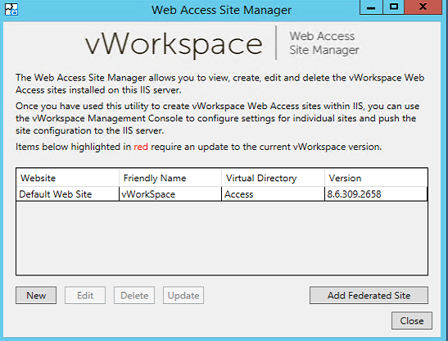
Task: Click the New button
Action: pos(36,295)
